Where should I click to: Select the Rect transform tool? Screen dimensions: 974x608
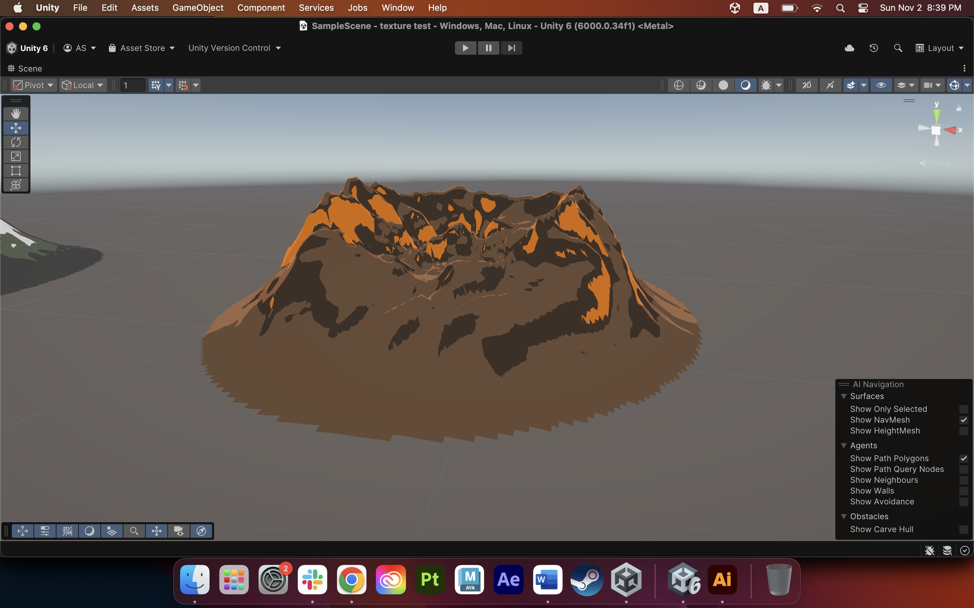[x=16, y=171]
